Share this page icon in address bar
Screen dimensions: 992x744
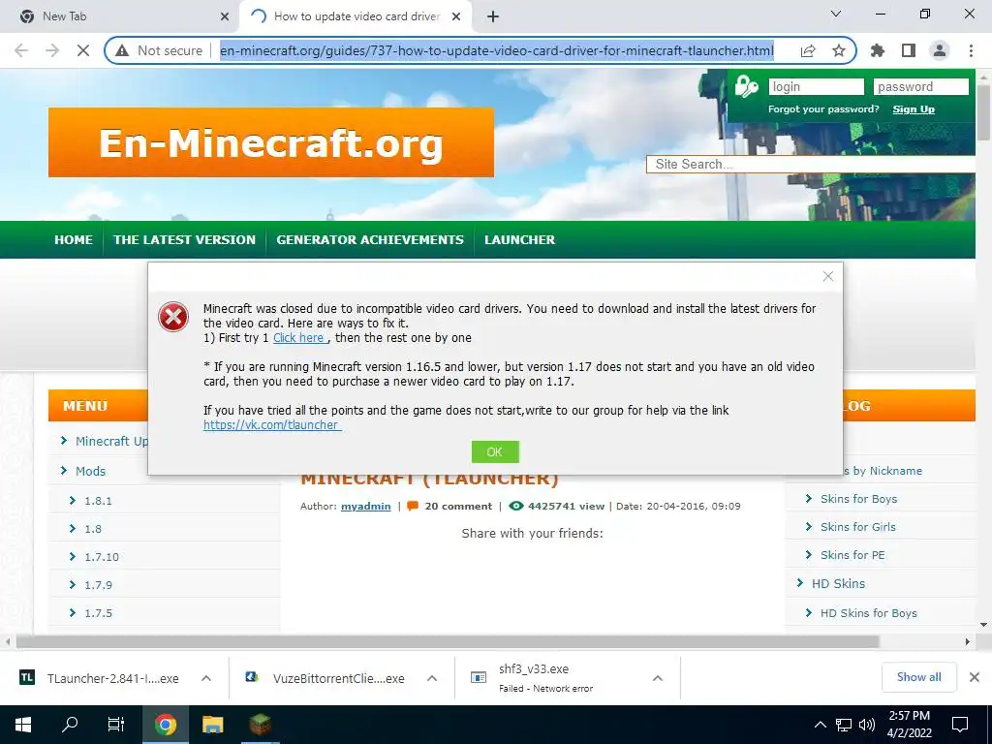[808, 50]
